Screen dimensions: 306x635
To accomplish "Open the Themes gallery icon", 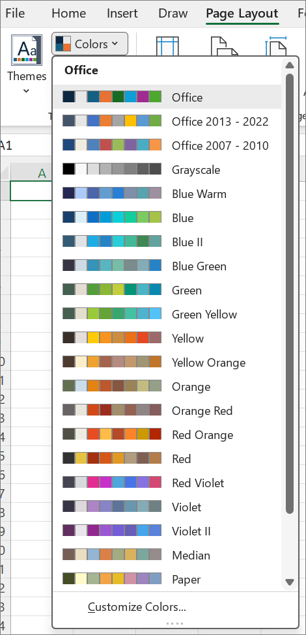I will 27,49.
